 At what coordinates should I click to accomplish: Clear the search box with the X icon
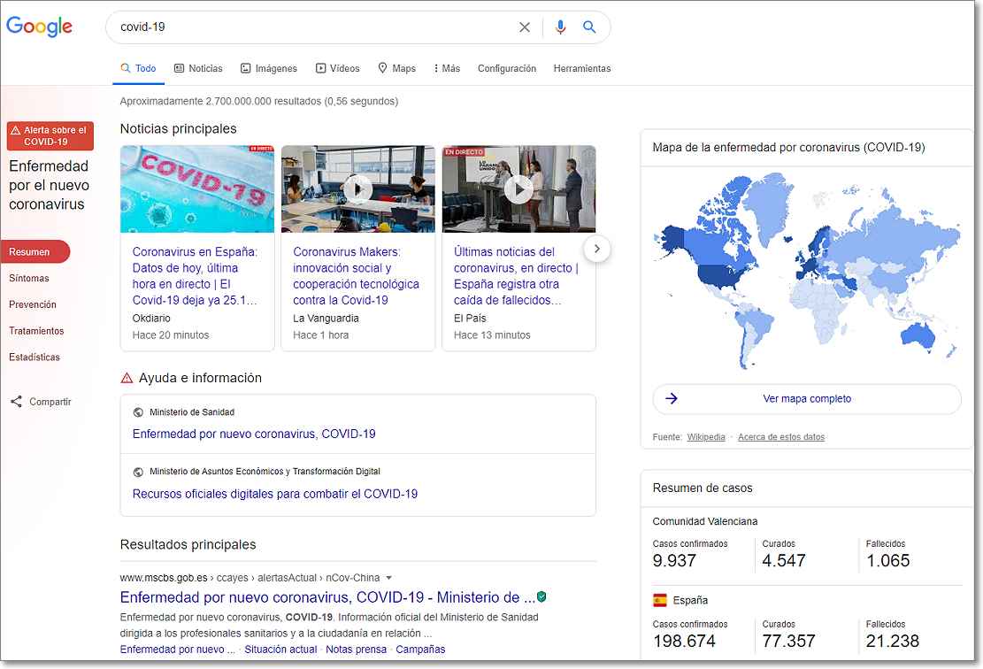pos(525,27)
